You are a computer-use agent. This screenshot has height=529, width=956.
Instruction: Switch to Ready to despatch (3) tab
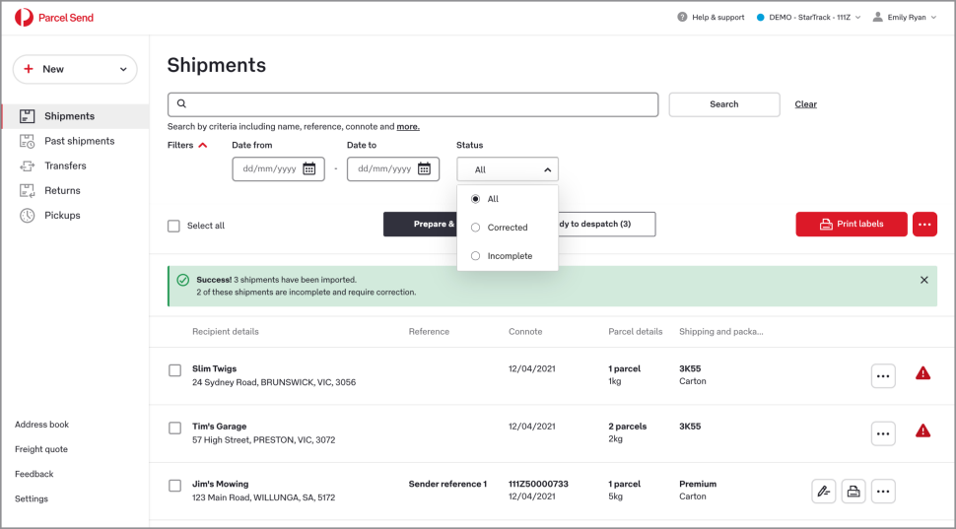coord(607,225)
